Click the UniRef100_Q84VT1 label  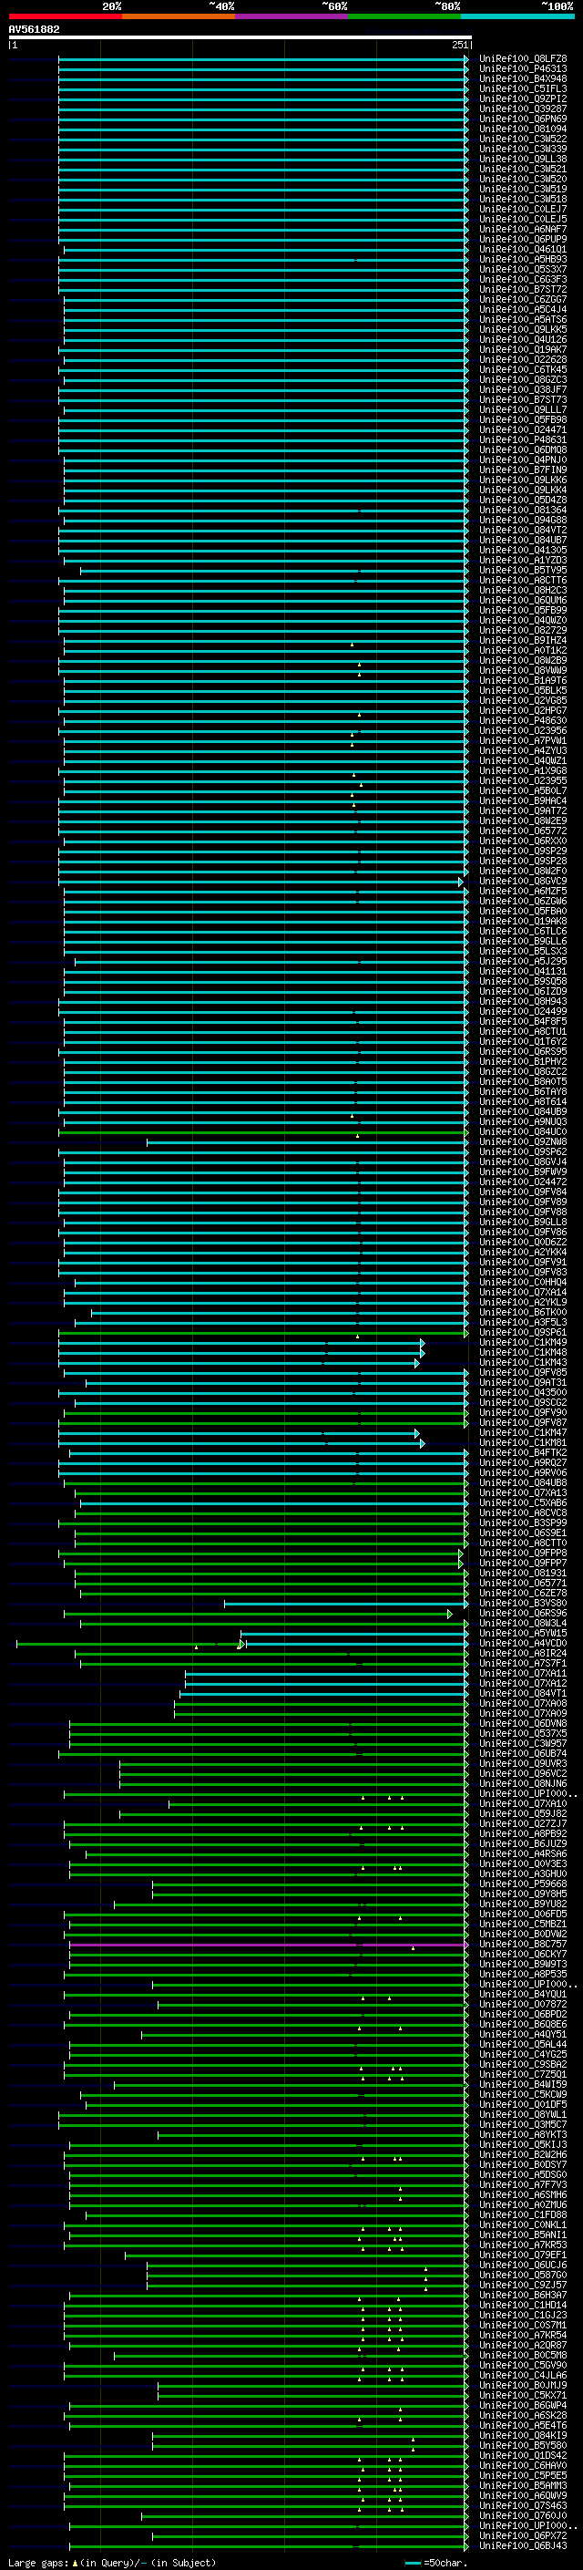pyautogui.click(x=523, y=1693)
